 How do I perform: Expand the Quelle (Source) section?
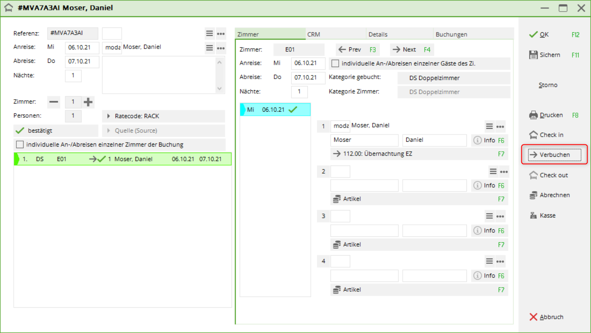pos(109,131)
